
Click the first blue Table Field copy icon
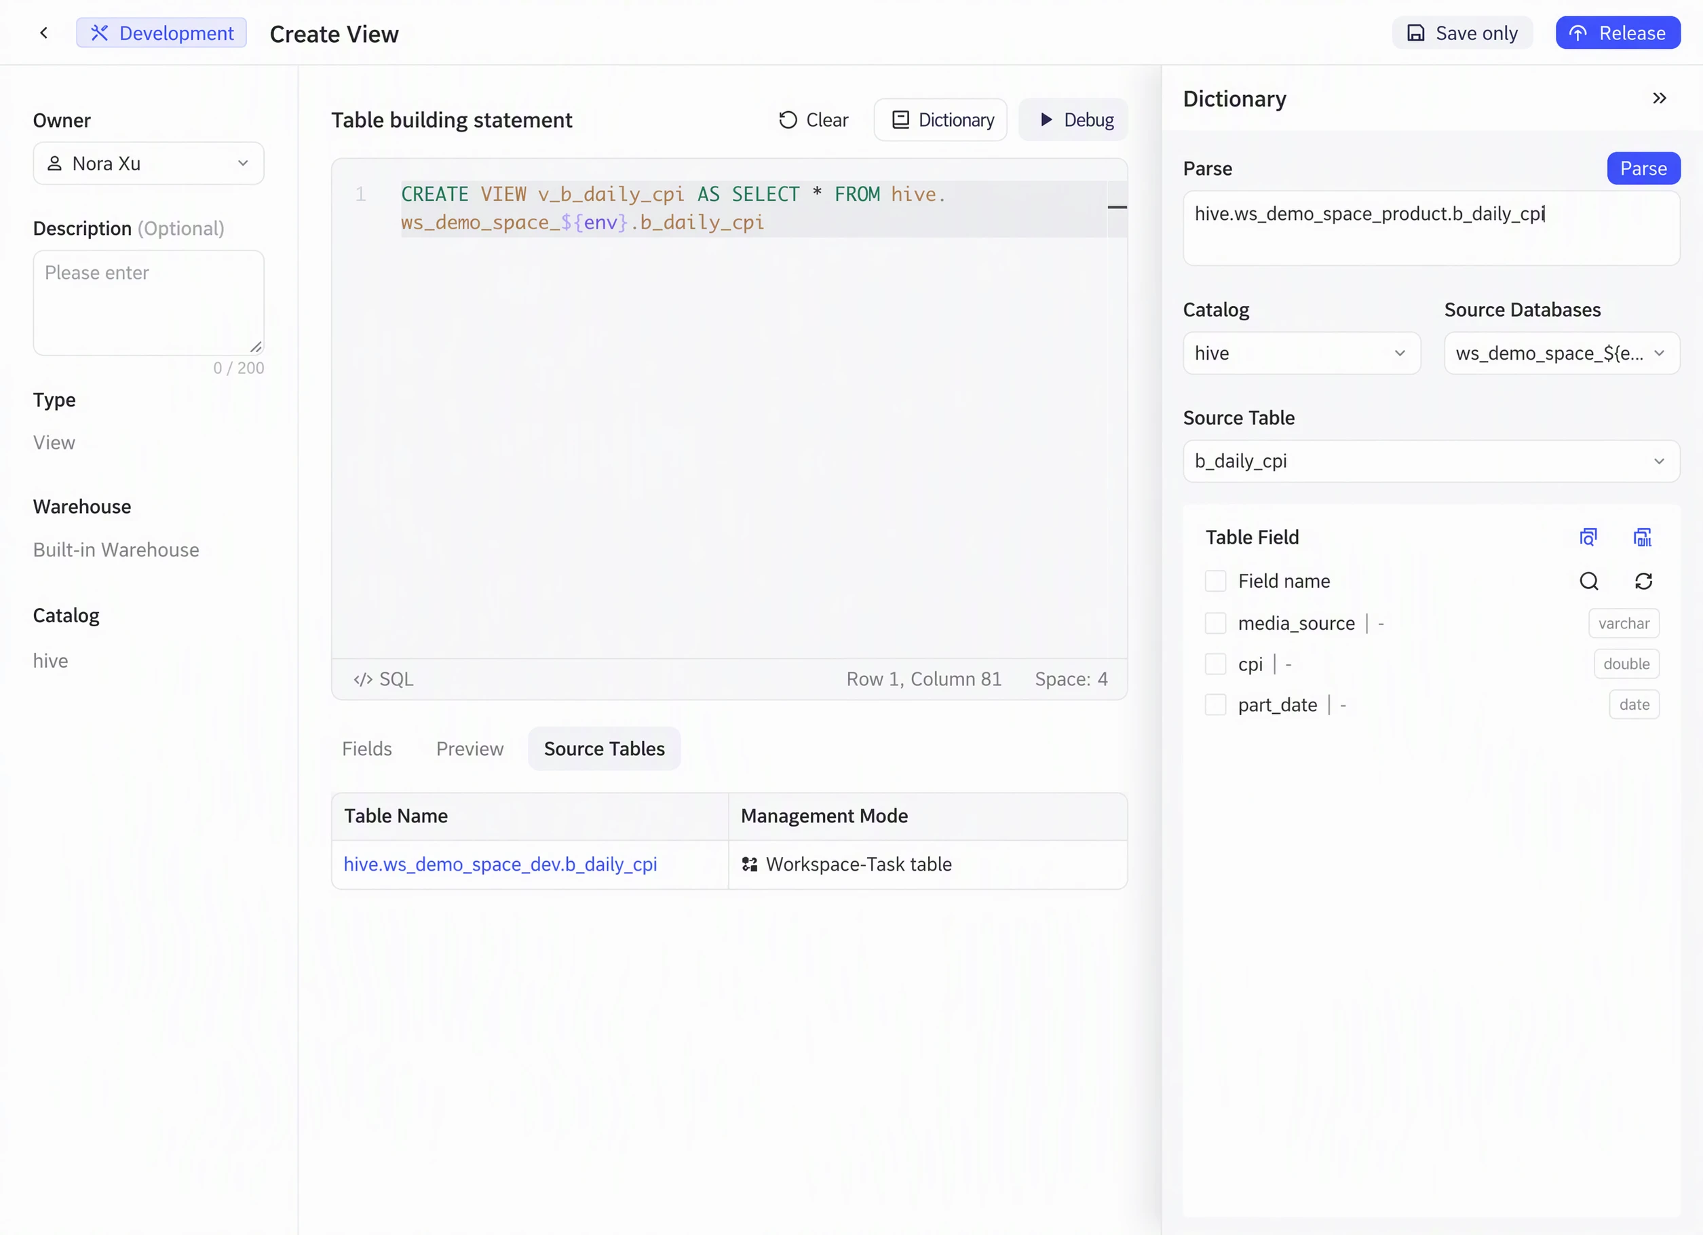[x=1588, y=537]
